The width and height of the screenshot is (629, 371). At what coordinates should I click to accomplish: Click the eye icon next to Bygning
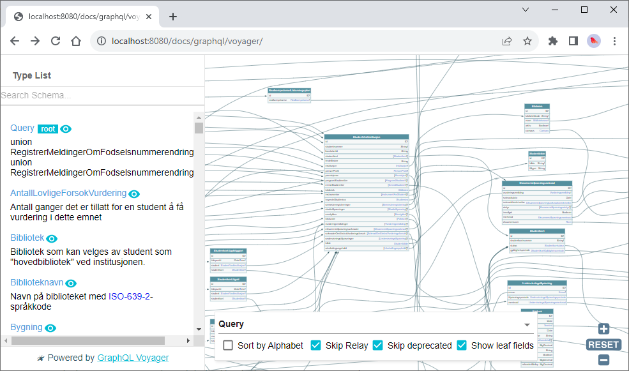point(50,328)
